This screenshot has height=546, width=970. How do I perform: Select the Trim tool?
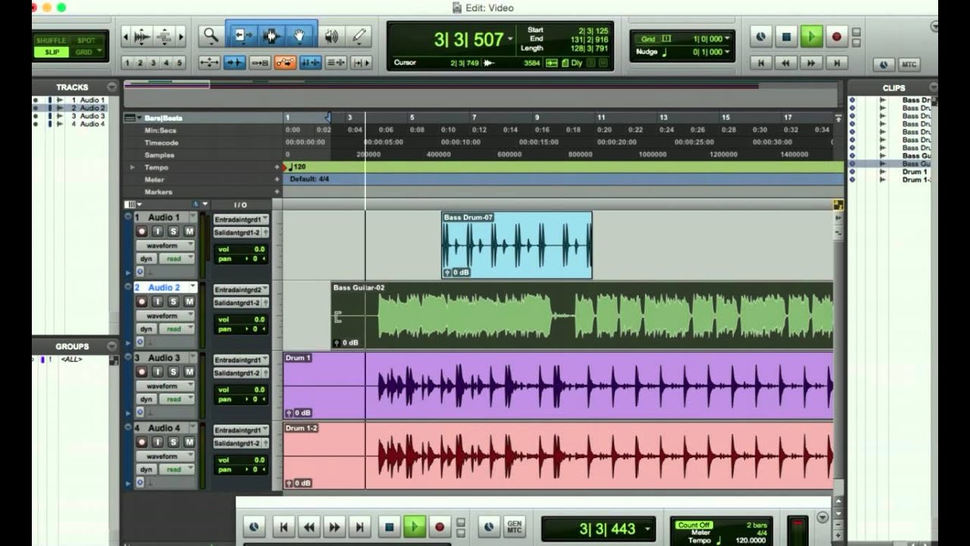pyautogui.click(x=243, y=36)
